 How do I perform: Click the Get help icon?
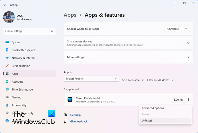coord(65,115)
